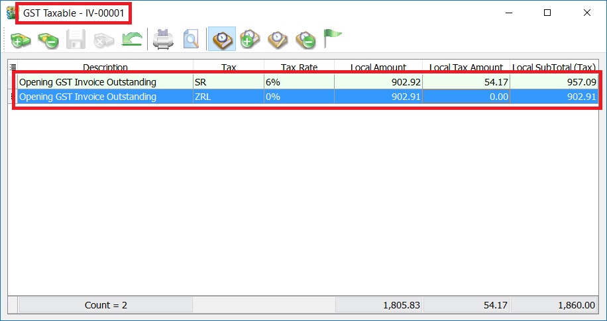Click the Count = 2 footer
Screen dimensions: 607x321
click(105, 305)
